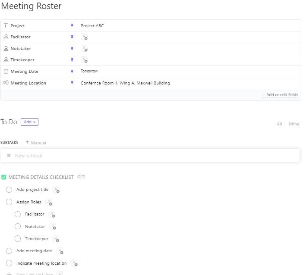Select the Add project title text
Viewport: 306px width, 275px height.
coord(32,190)
